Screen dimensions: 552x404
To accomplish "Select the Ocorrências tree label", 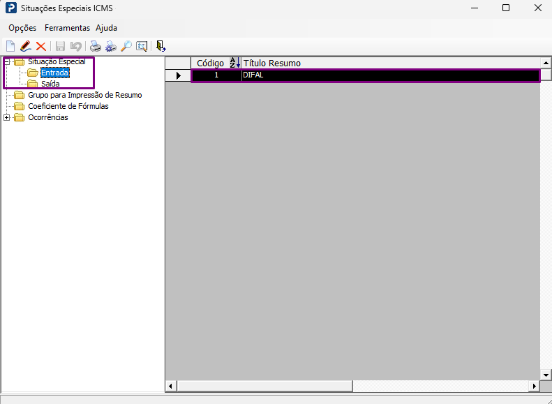I will pos(48,117).
